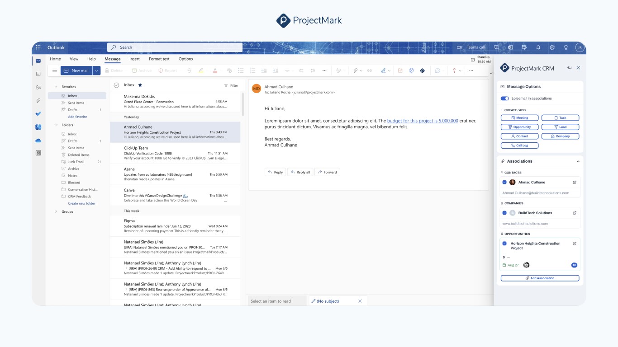Open the Home ribbon tab
This screenshot has width=618, height=347.
[x=55, y=59]
